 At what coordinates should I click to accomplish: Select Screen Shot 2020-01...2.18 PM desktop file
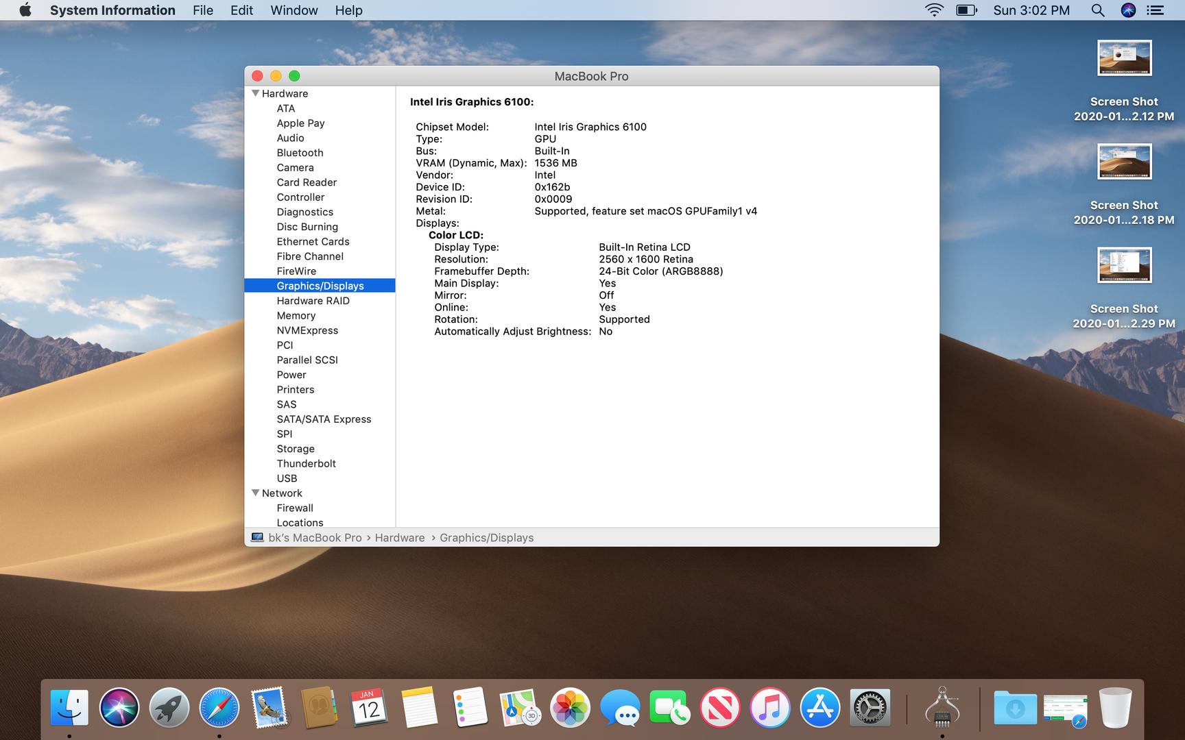1124,185
